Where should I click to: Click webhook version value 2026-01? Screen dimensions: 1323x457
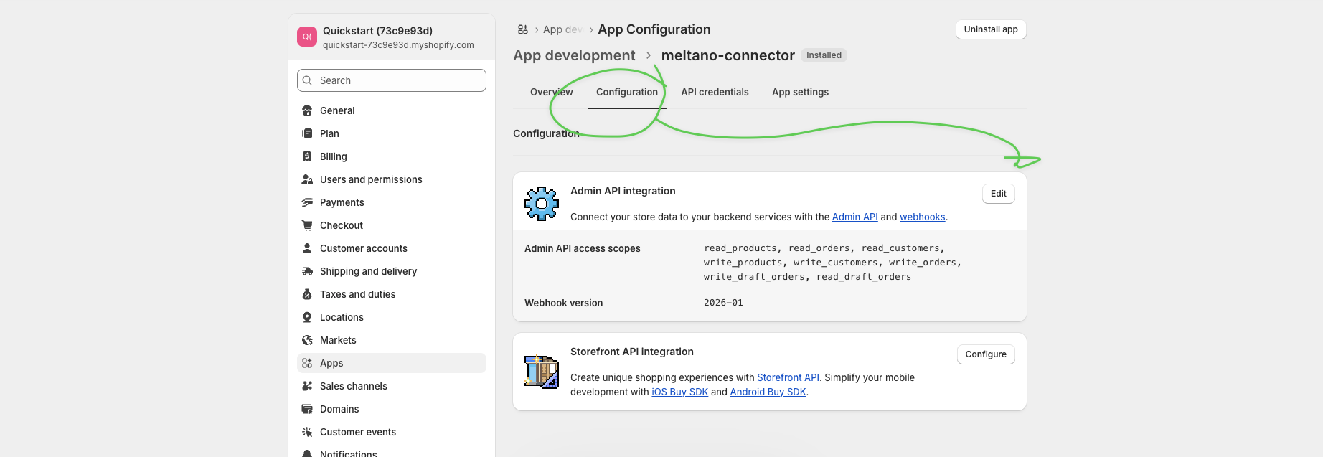click(x=723, y=303)
